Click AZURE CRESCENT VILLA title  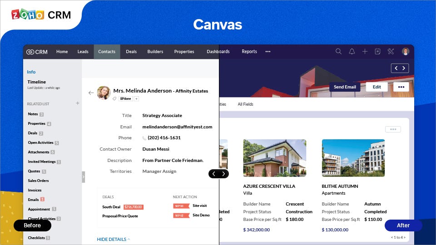pyautogui.click(x=269, y=186)
